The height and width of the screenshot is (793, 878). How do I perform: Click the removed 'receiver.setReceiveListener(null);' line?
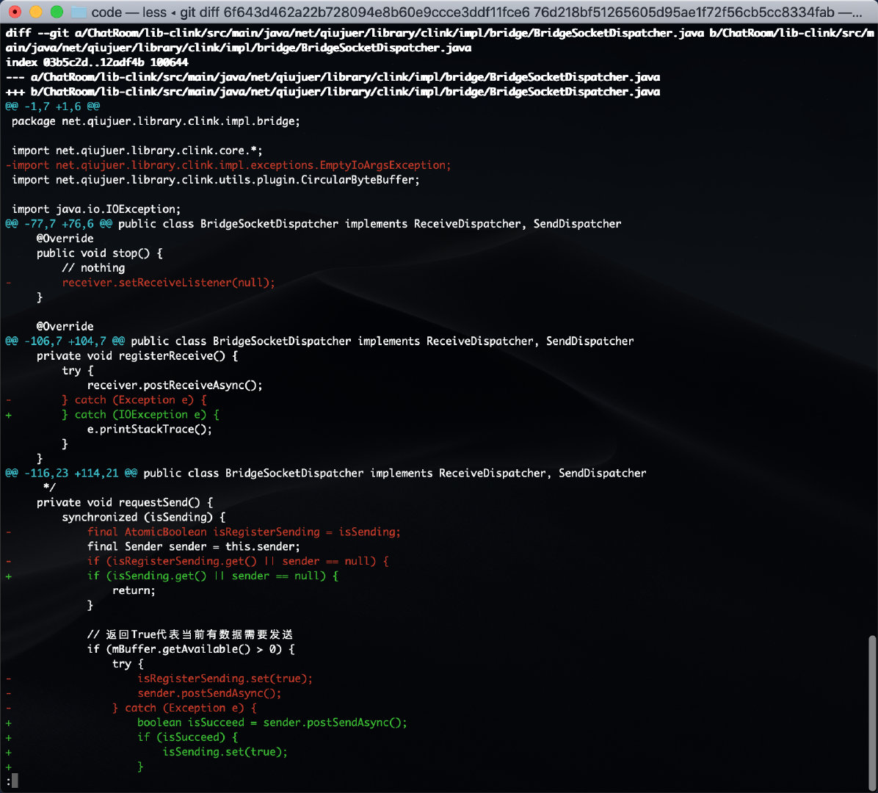tap(169, 282)
